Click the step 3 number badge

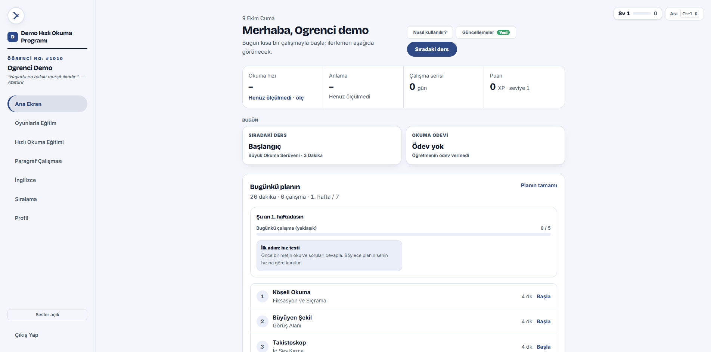(x=262, y=346)
